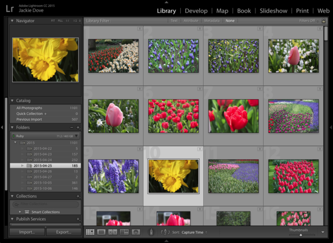Viewport: 333px width, 243px height.
Task: Add Quick Collection plus marker
Action: [x=45, y=114]
